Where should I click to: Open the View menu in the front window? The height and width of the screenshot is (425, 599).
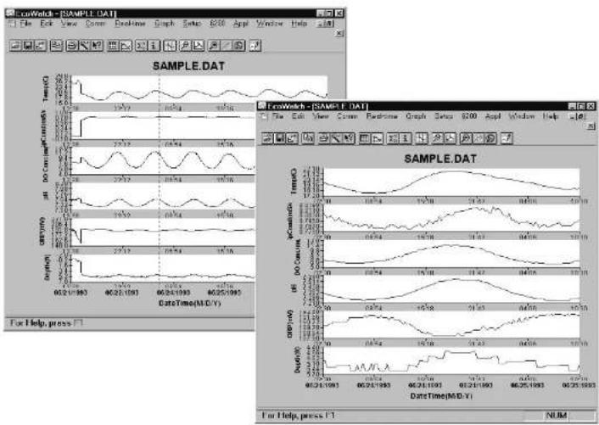tap(321, 116)
